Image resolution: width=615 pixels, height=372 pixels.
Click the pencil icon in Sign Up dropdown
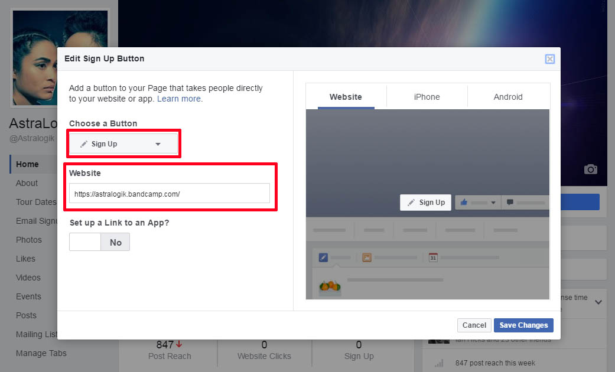point(83,144)
